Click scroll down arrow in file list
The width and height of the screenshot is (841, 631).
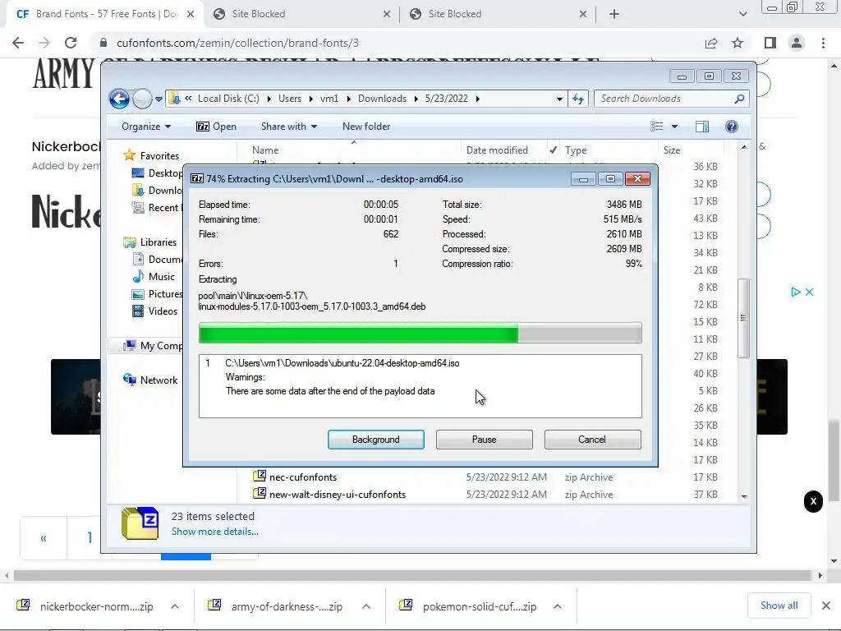pos(744,496)
